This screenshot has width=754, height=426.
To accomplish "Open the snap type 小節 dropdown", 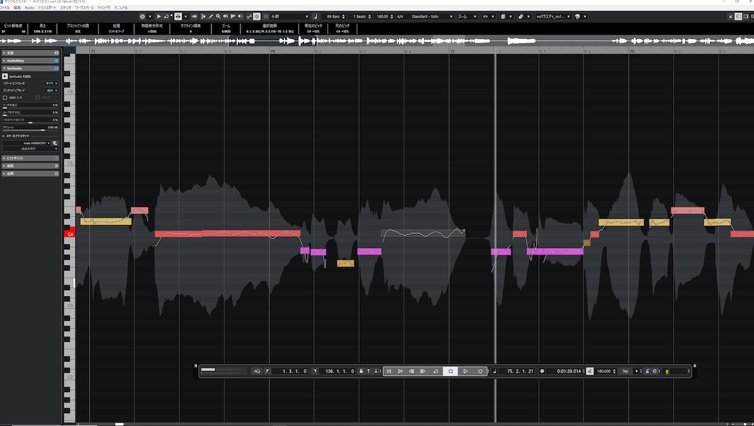I will pos(289,16).
